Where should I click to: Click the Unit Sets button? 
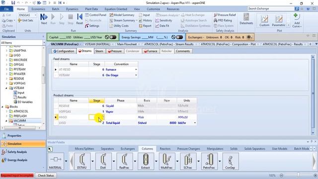[25, 20]
